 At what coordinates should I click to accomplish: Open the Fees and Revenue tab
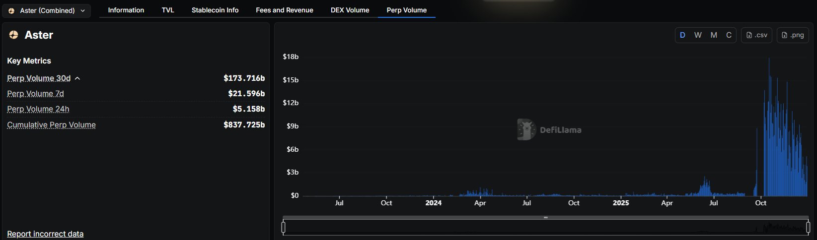[285, 10]
